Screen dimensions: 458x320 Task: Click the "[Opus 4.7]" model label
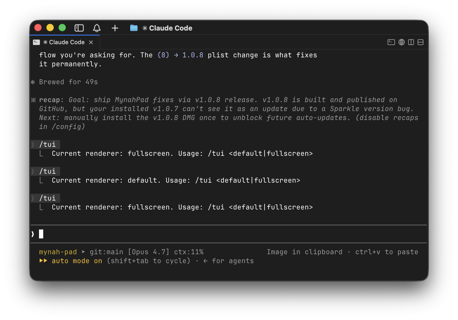[148, 252]
